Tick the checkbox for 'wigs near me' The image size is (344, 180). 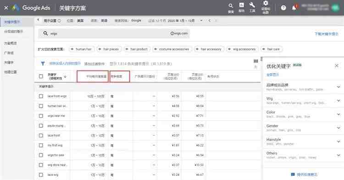[41, 116]
